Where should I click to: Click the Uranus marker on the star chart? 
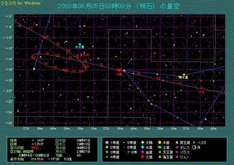(80, 44)
